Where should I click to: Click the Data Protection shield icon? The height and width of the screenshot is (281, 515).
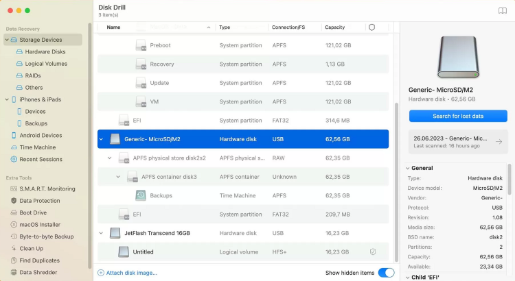point(14,201)
